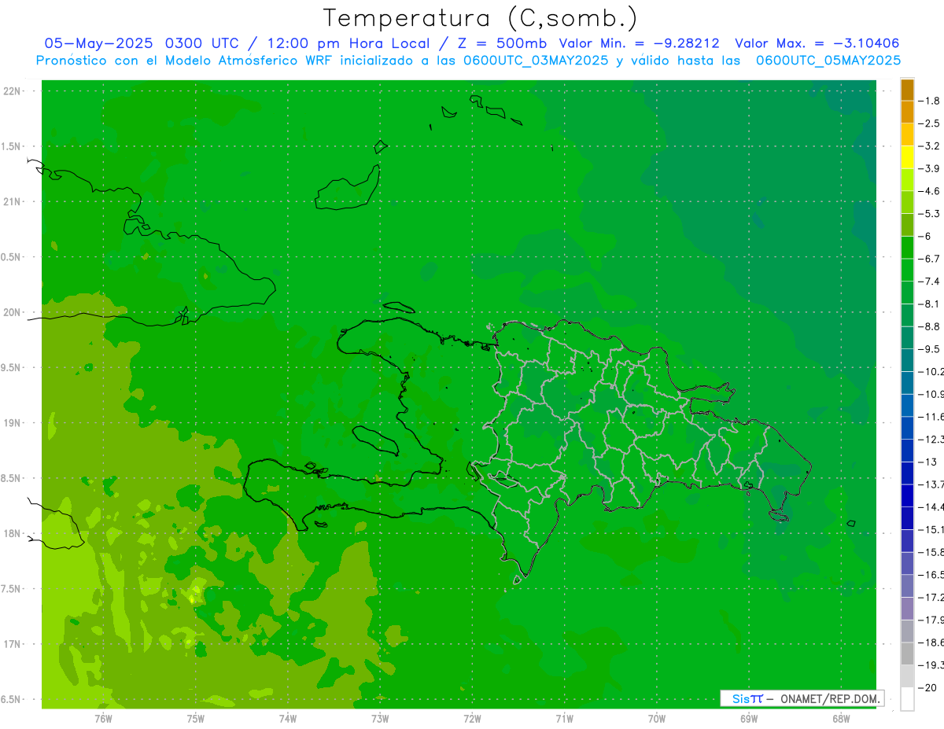
Task: Click the 21N latitude label
Action: (x=13, y=202)
